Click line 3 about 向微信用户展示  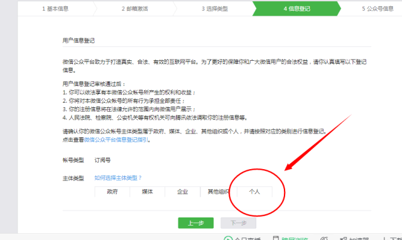(129, 109)
